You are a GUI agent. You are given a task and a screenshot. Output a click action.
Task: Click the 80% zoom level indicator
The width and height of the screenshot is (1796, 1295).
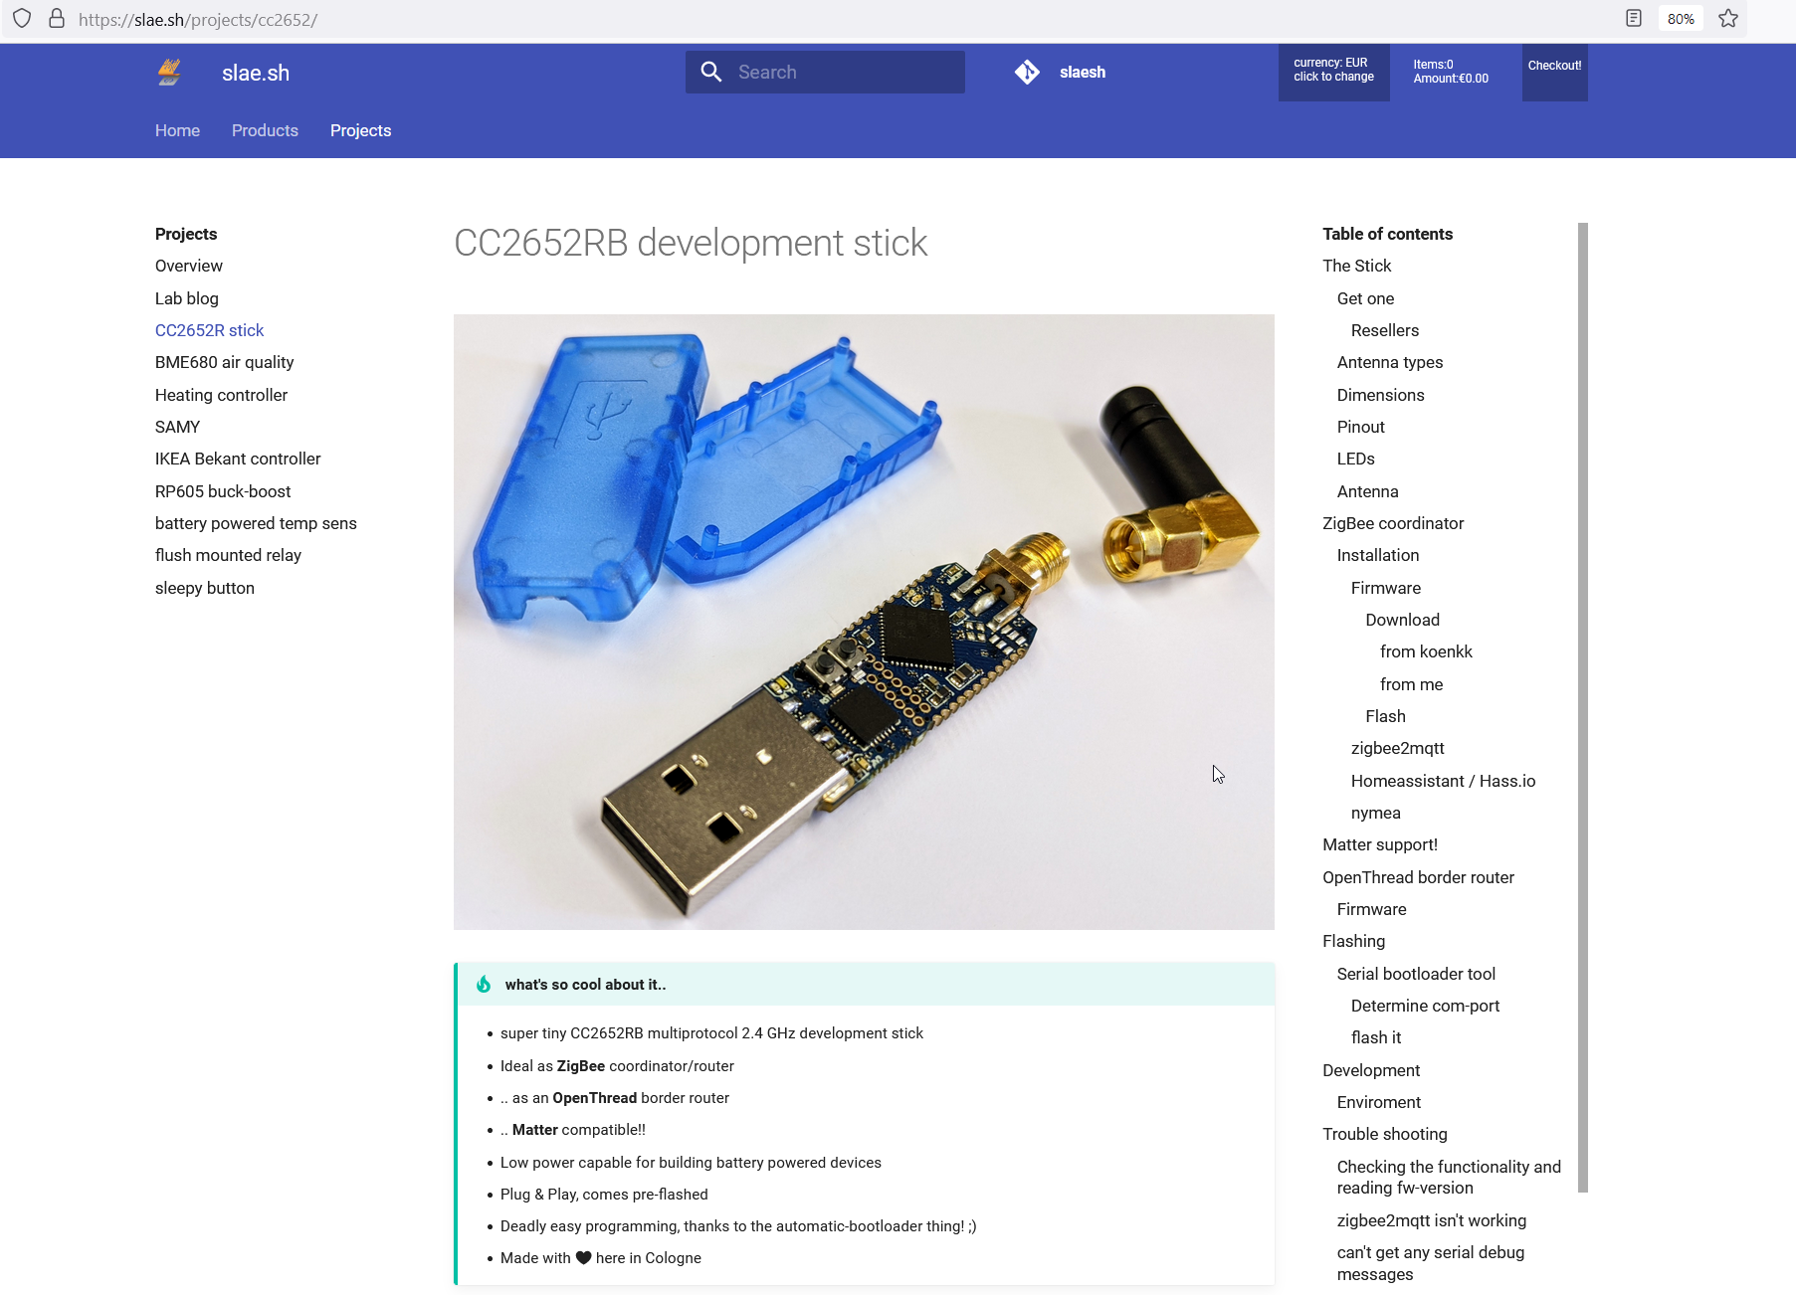(1680, 19)
